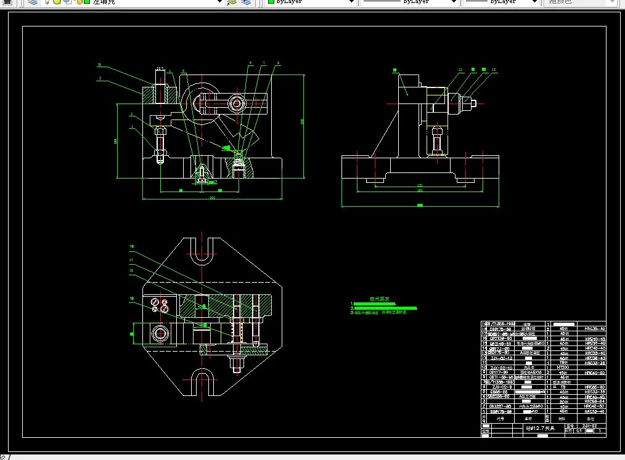Select the 备注 column header
625x460 pixels.
pyautogui.click(x=590, y=419)
